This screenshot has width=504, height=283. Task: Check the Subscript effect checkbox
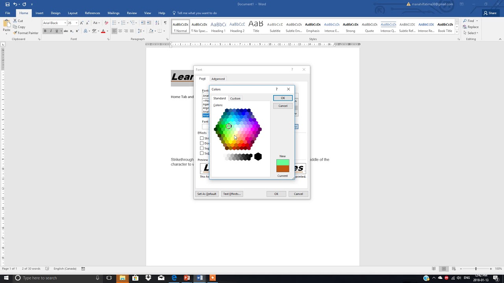[x=202, y=153]
